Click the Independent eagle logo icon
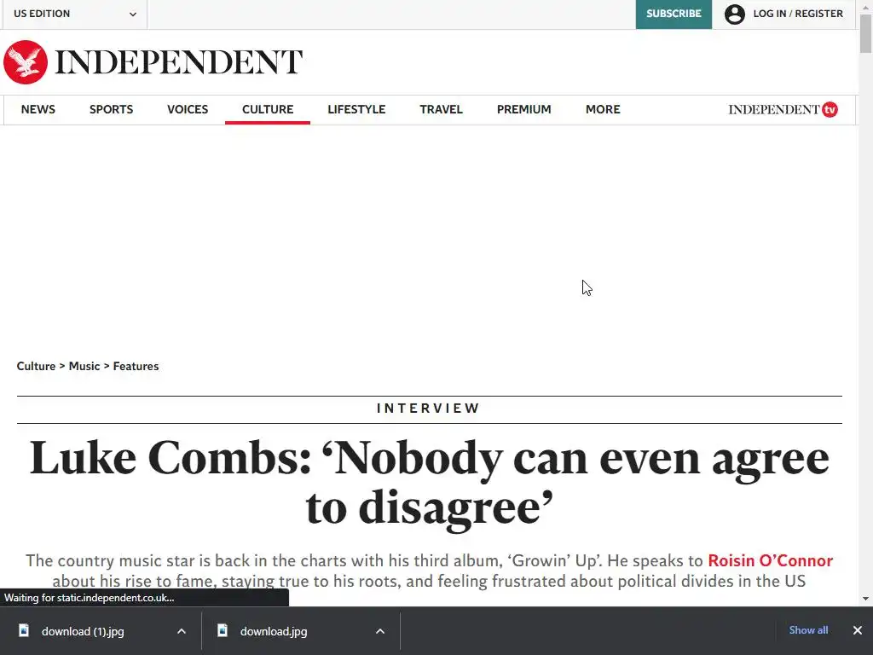The width and height of the screenshot is (873, 655). [x=26, y=61]
